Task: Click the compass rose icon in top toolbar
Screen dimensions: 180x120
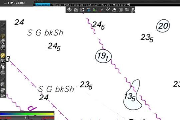Action: (x=69, y=10)
